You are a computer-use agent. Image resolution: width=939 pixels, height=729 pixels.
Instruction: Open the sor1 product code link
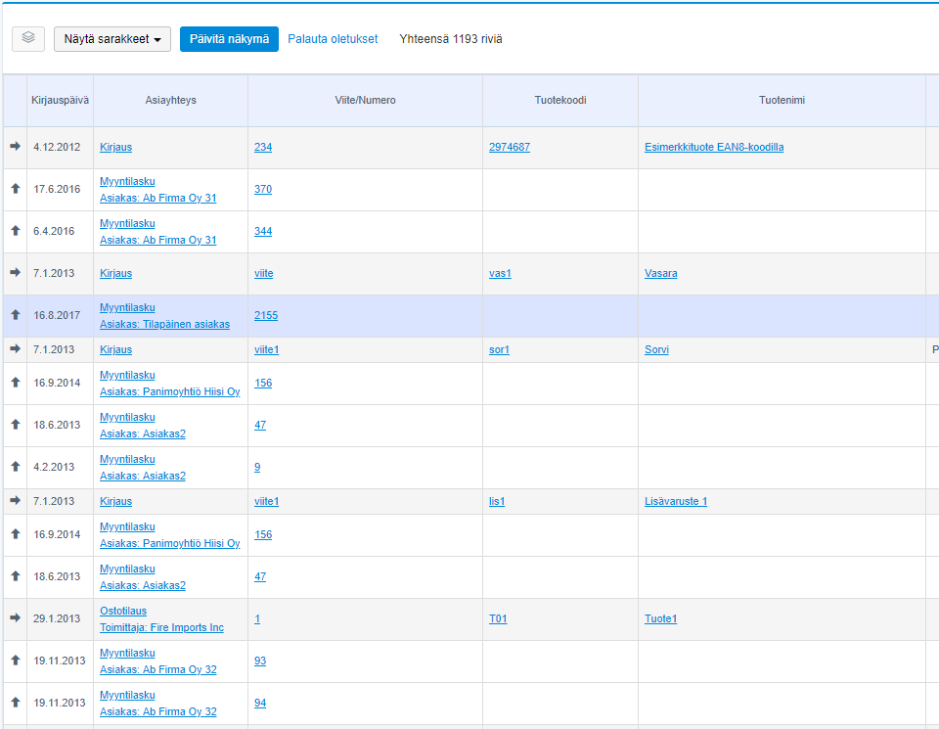tap(499, 350)
